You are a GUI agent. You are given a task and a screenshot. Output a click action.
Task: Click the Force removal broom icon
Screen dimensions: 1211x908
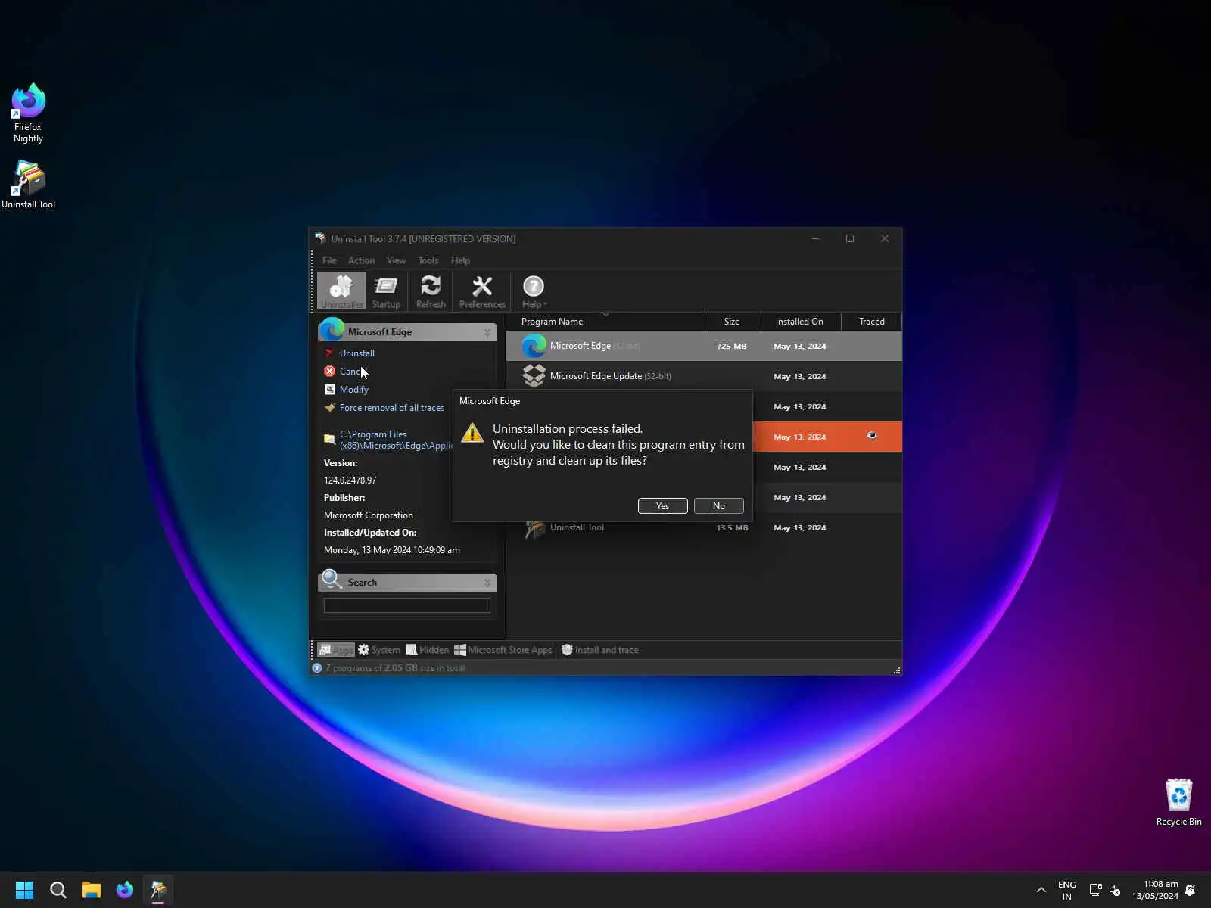click(x=329, y=408)
